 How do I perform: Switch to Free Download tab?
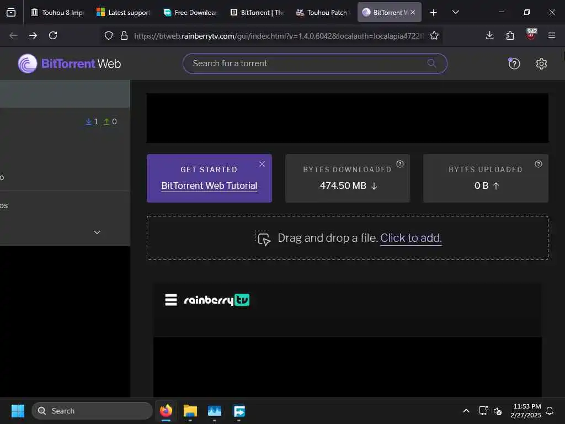point(190,13)
